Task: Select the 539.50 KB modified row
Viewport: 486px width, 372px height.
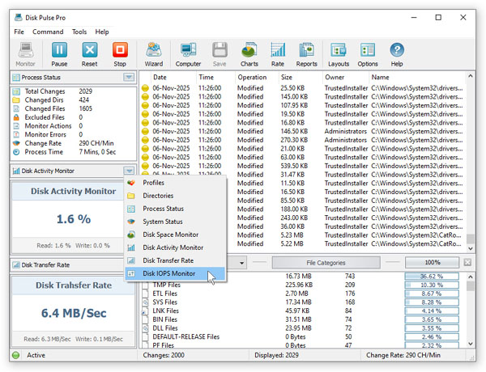Action: tap(302, 166)
